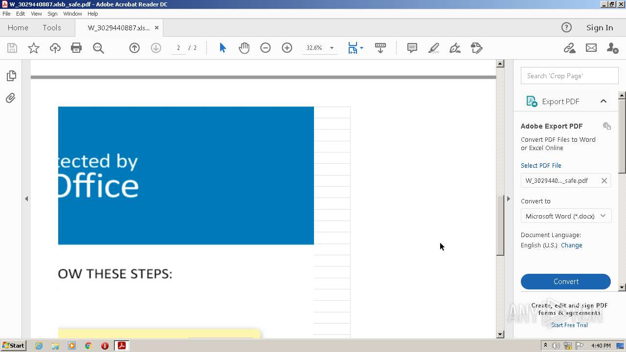Open the page thumbnails panel
Screen dimensions: 626x352
coord(11,76)
